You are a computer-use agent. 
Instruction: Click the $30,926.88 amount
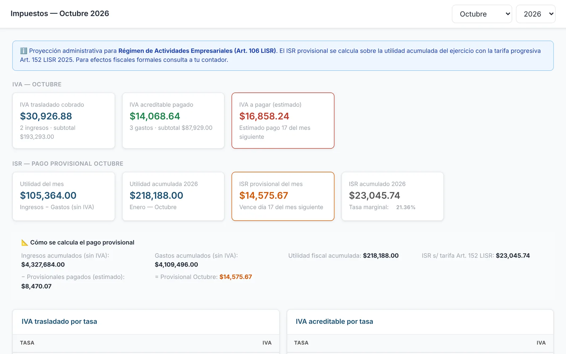[x=46, y=116]
